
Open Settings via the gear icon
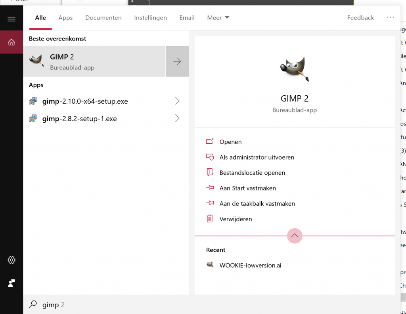(10, 260)
